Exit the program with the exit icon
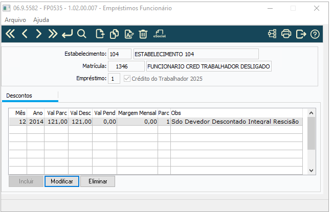This screenshot has height=212, width=332. [x=301, y=34]
